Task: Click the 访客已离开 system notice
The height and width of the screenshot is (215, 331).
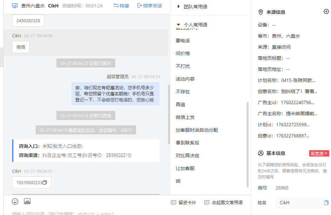Action: tap(86, 63)
